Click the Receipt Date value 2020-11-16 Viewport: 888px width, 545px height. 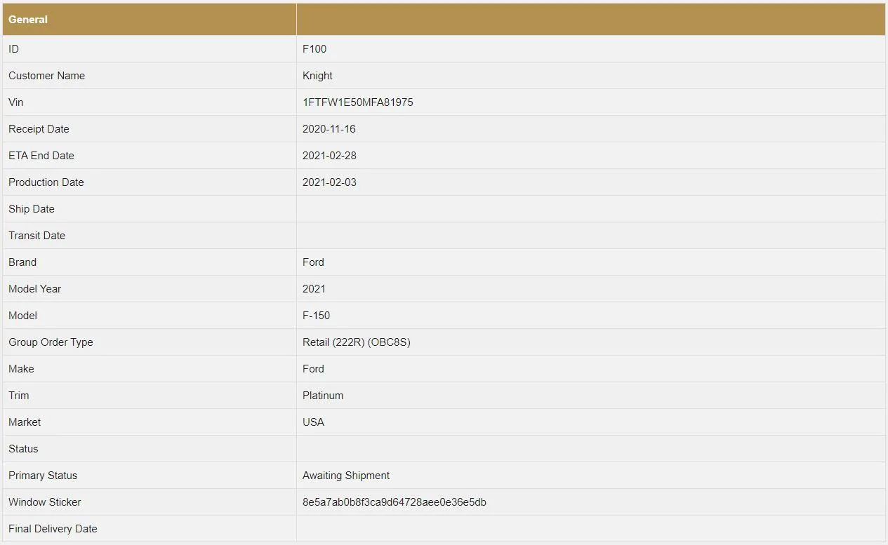(329, 129)
